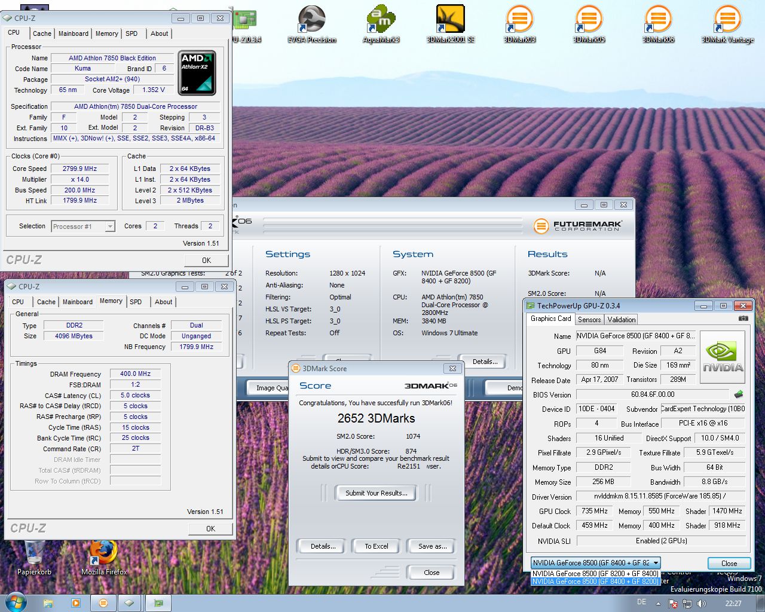The image size is (765, 612).
Task: Click the GPU-Z screenshot camera icon
Action: (x=743, y=319)
